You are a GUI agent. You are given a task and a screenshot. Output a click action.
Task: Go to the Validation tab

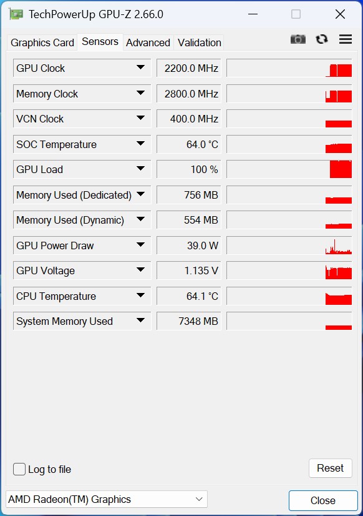pyautogui.click(x=199, y=42)
